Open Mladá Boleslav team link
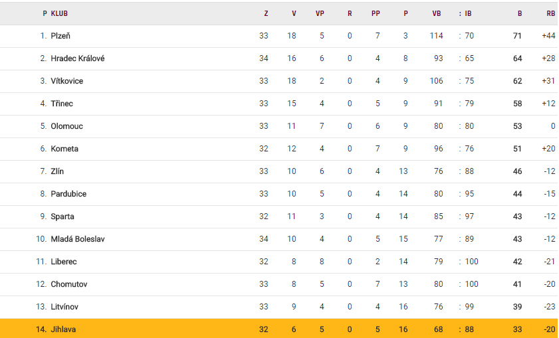This screenshot has width=559, height=338. 77,239
